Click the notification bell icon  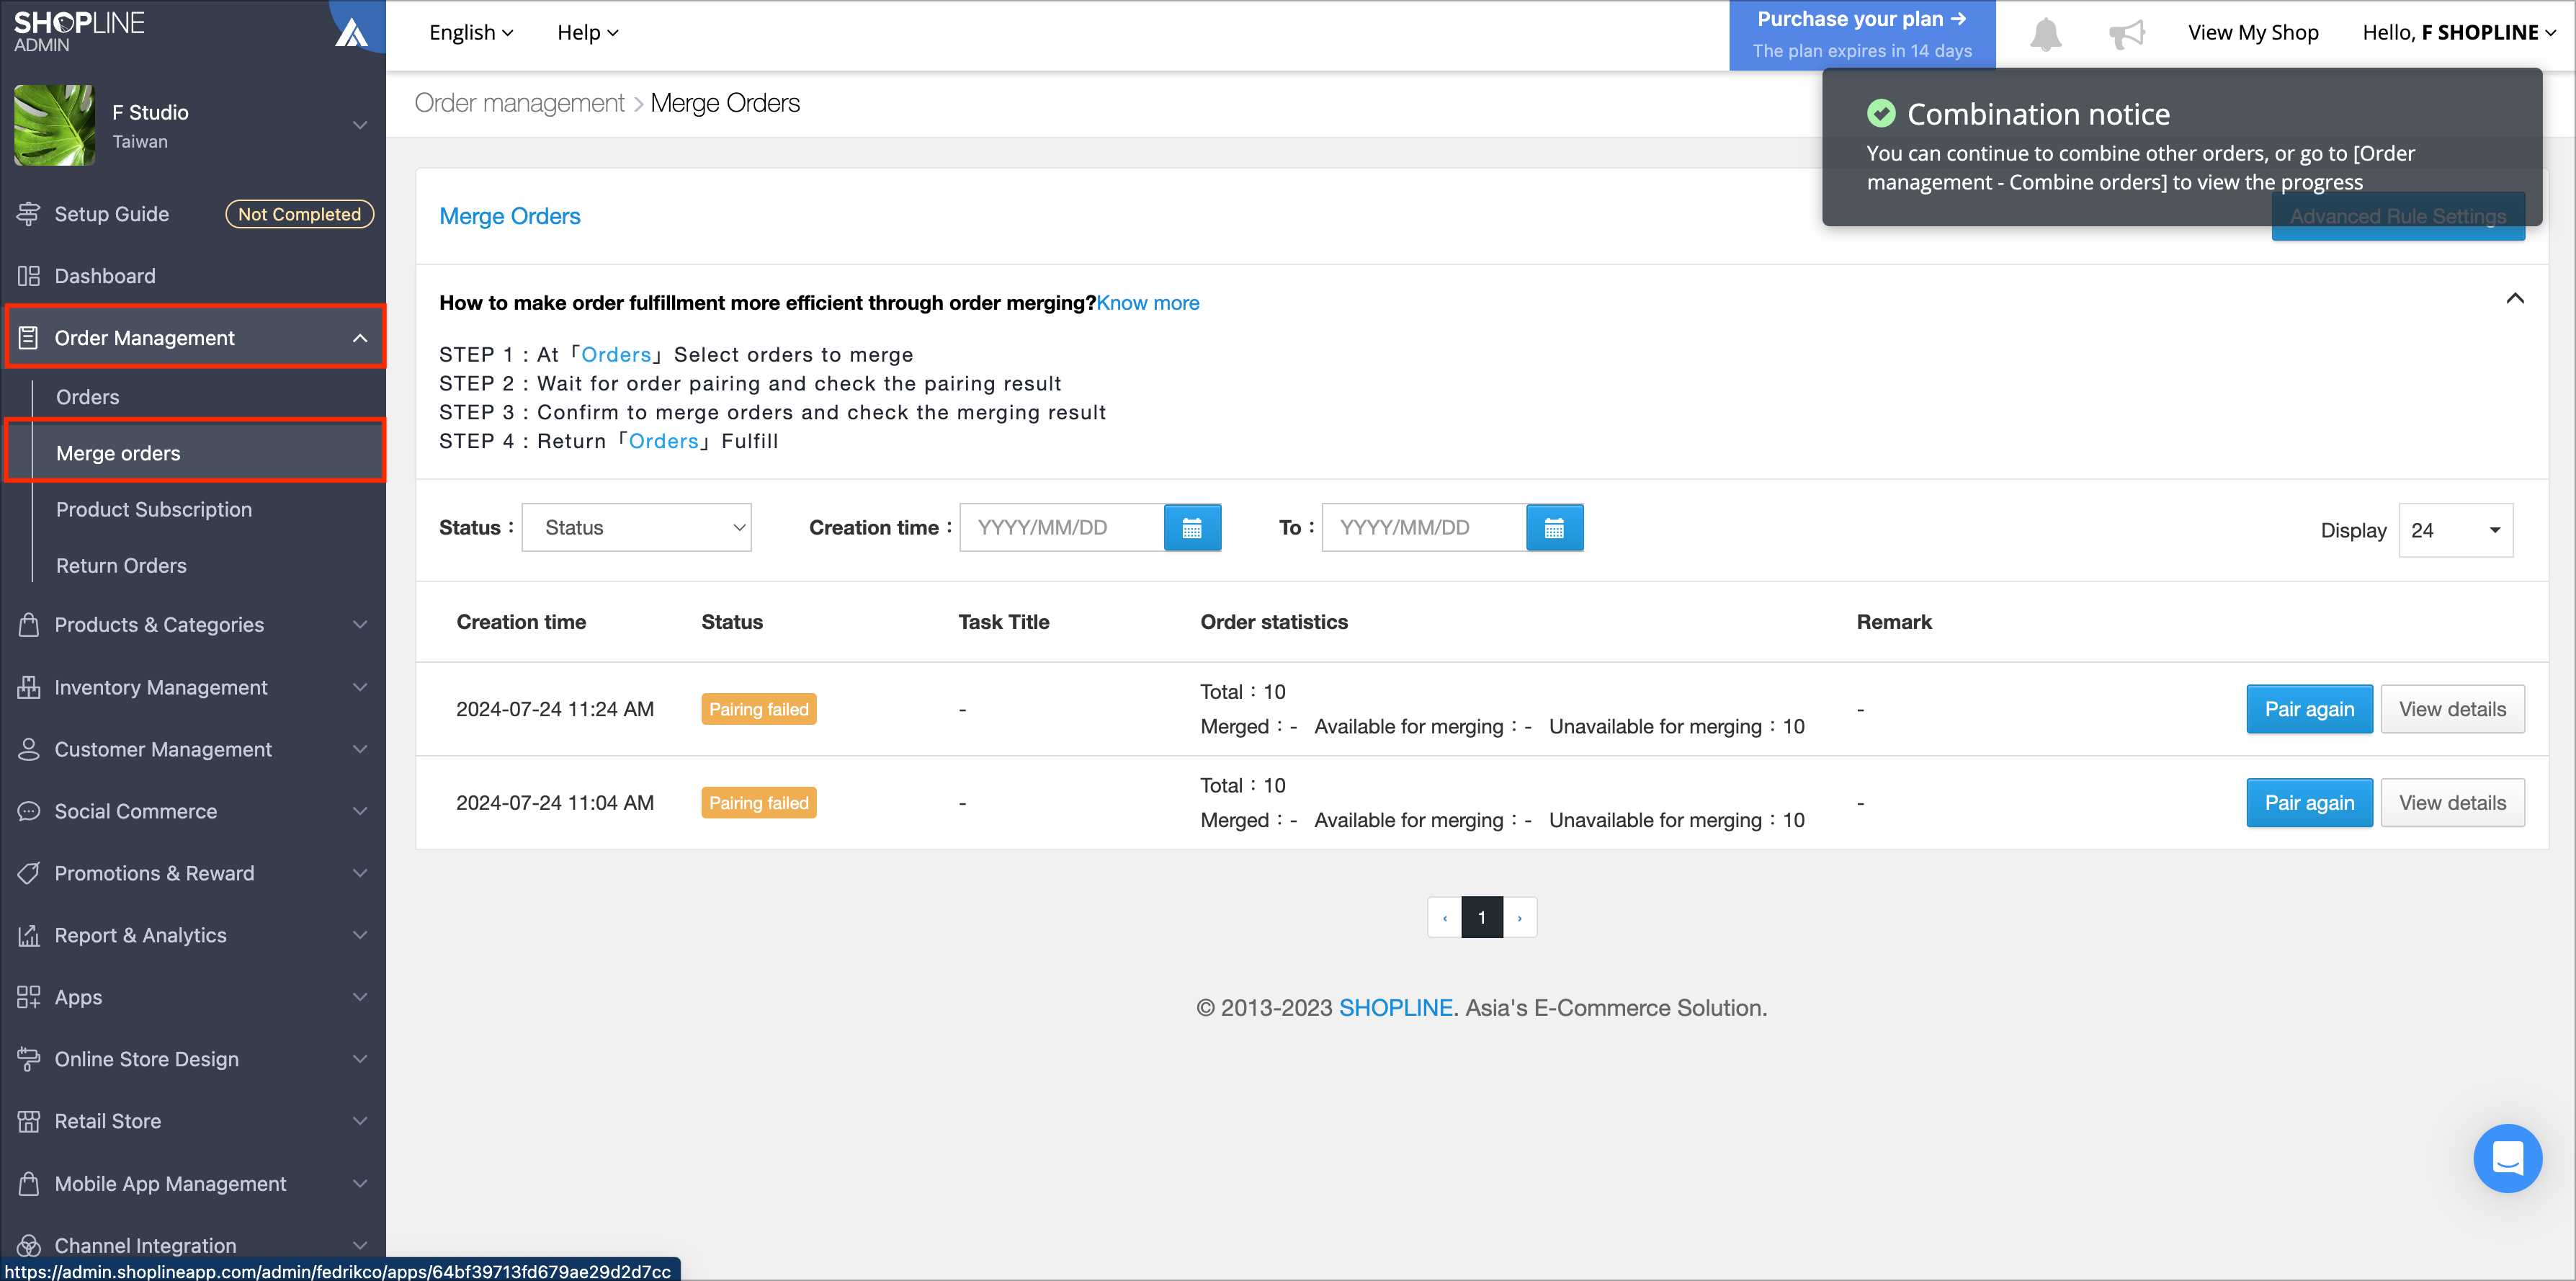(2045, 34)
